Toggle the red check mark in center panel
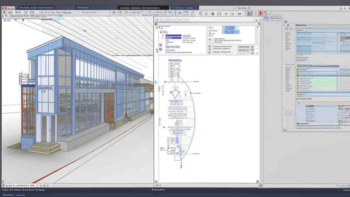 (x=210, y=47)
